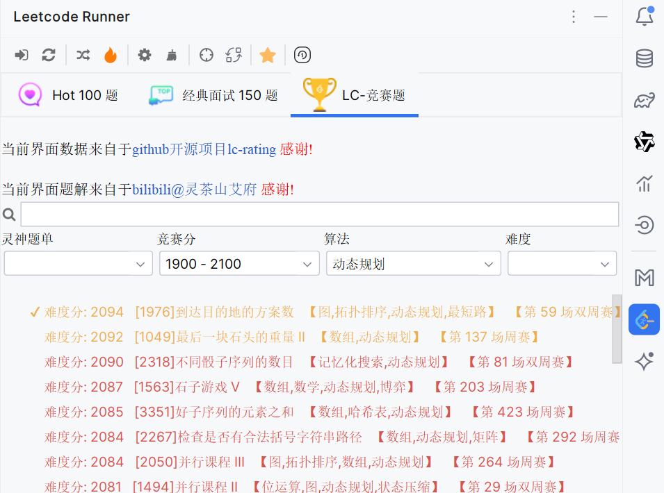664x493 pixels.
Task: Click the login icon in the toolbar
Action: (x=22, y=56)
